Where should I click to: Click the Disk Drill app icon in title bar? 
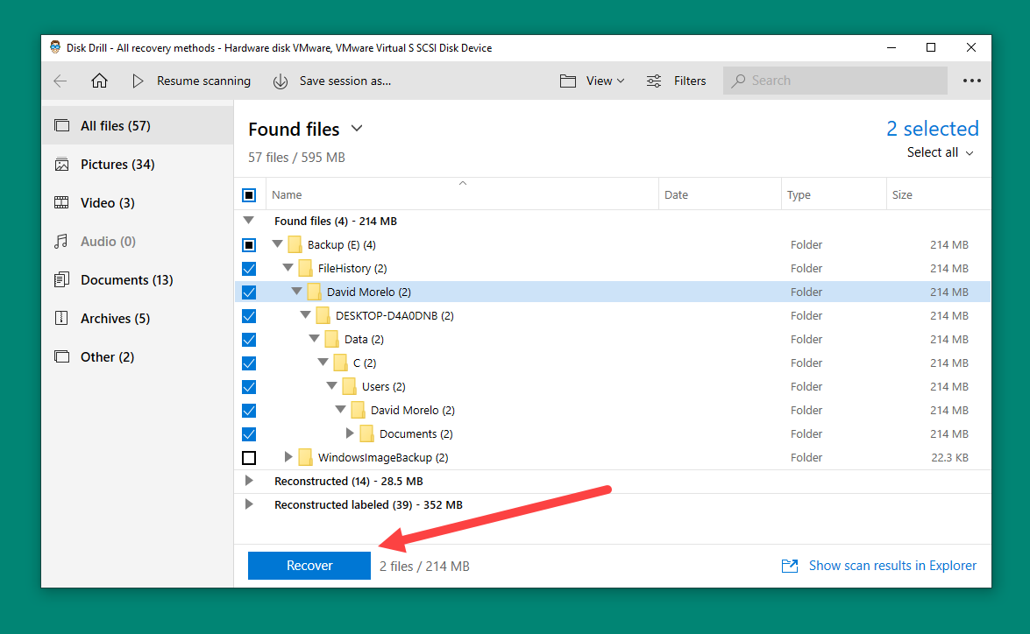(x=55, y=47)
